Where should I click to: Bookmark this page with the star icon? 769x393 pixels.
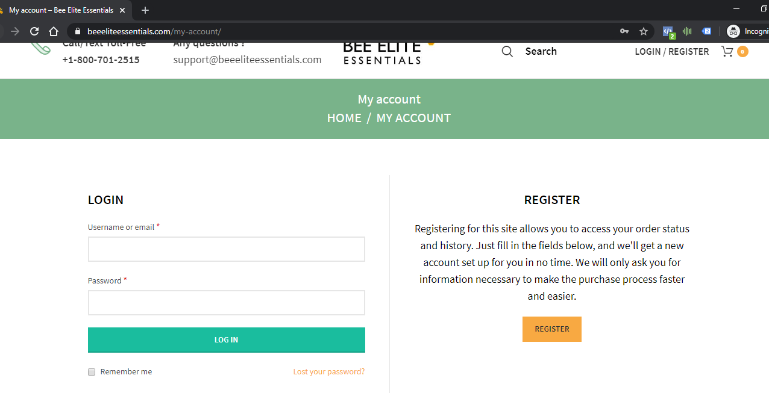pos(644,31)
